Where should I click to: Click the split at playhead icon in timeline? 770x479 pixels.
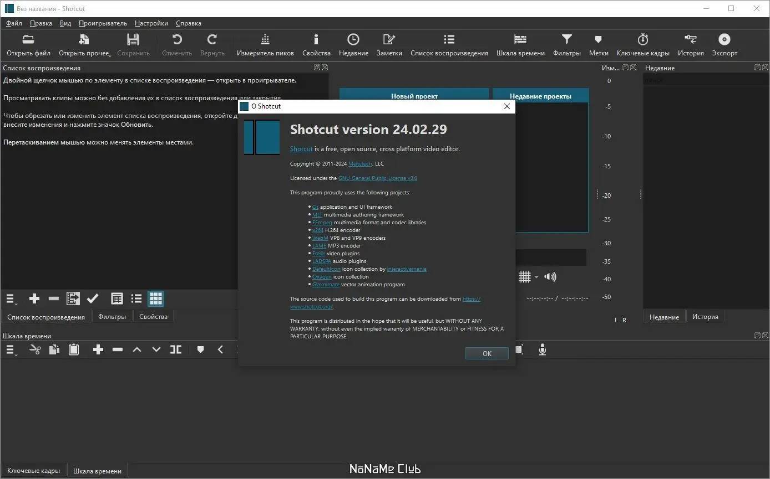click(176, 349)
